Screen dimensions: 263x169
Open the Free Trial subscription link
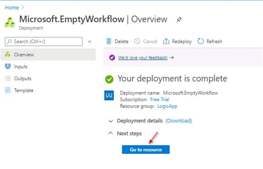click(159, 99)
